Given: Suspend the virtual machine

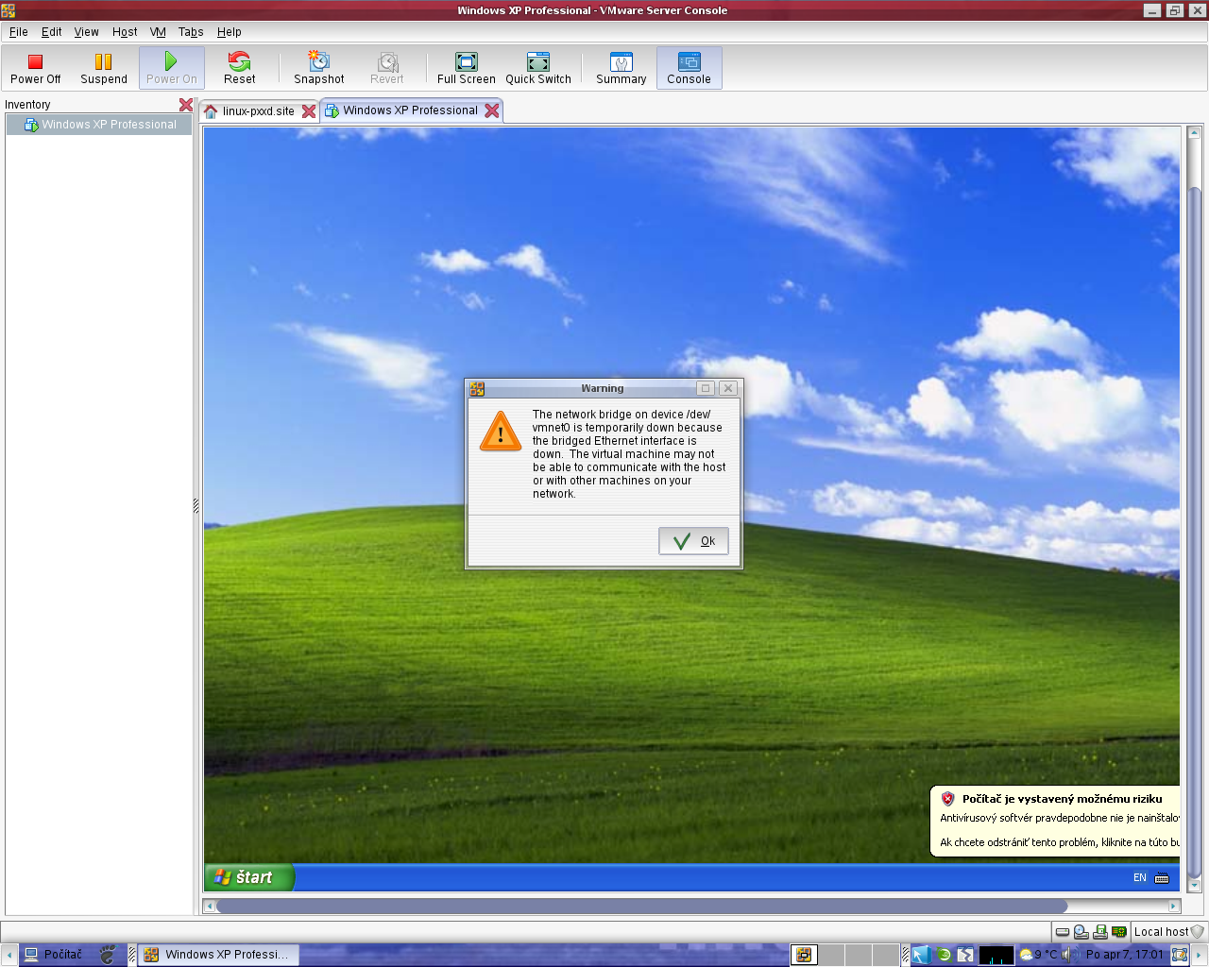Looking at the screenshot, I should [104, 68].
